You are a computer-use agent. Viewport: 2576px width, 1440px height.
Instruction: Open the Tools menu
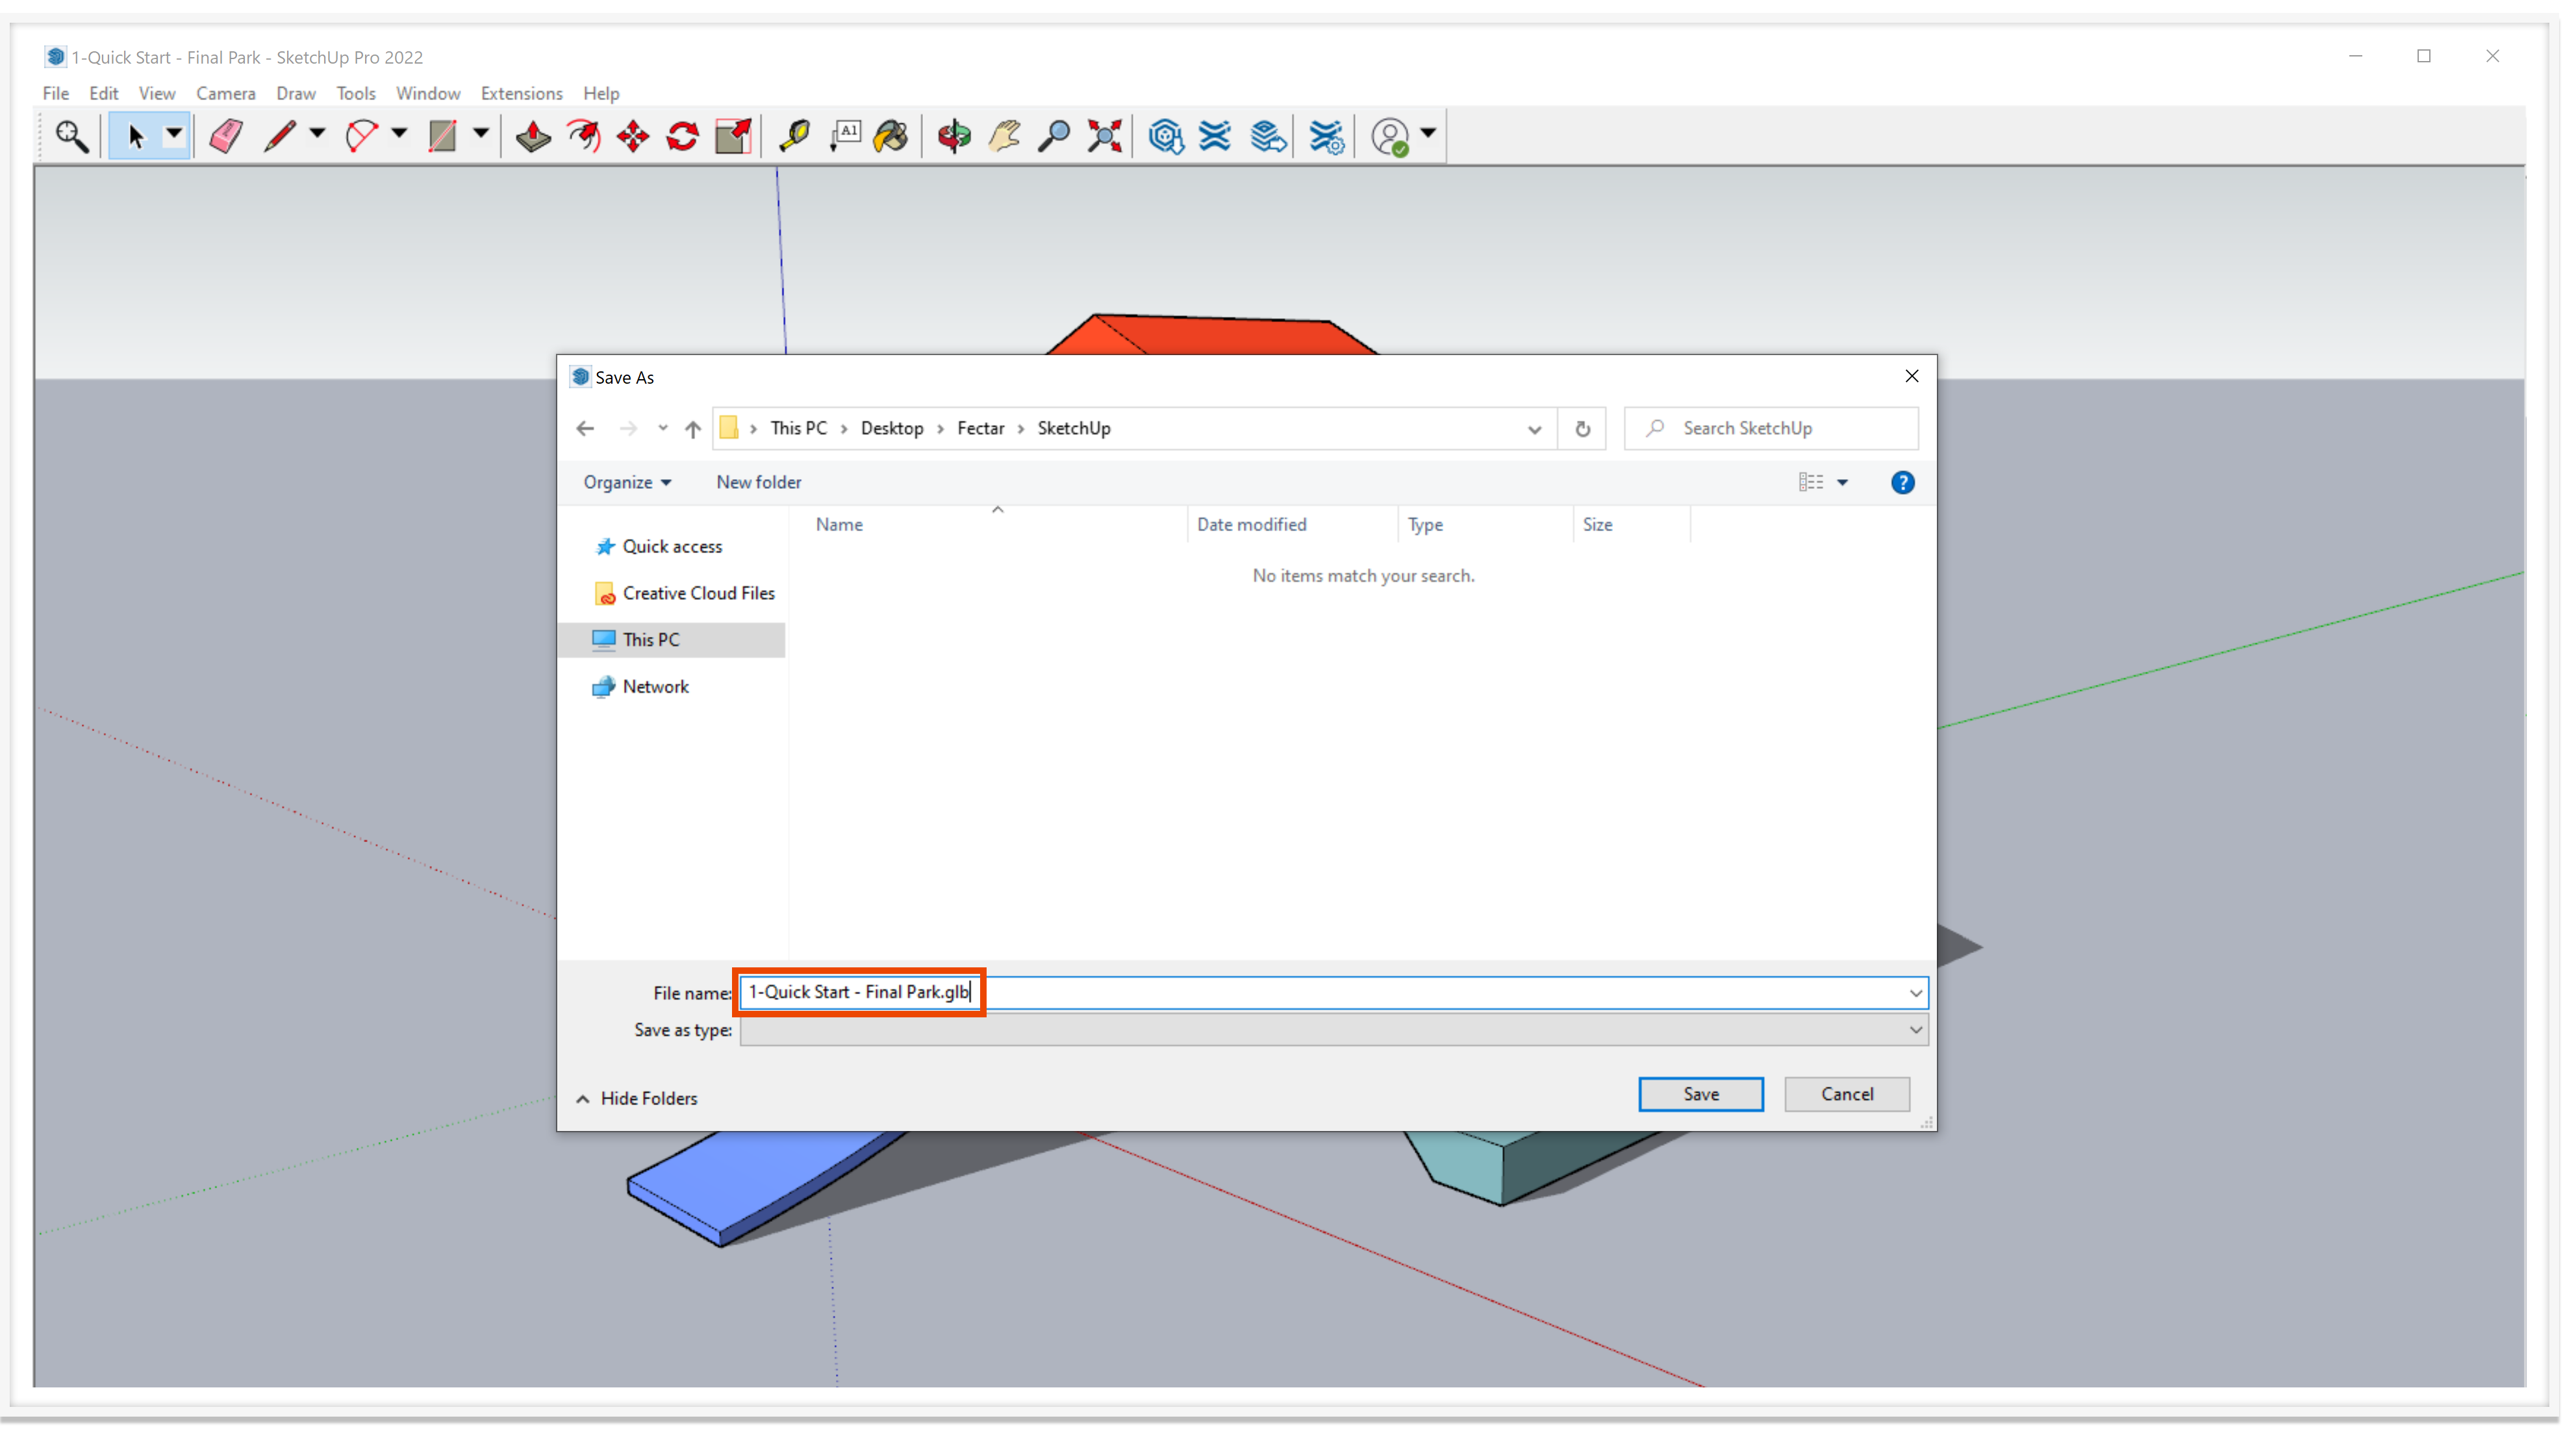[356, 94]
